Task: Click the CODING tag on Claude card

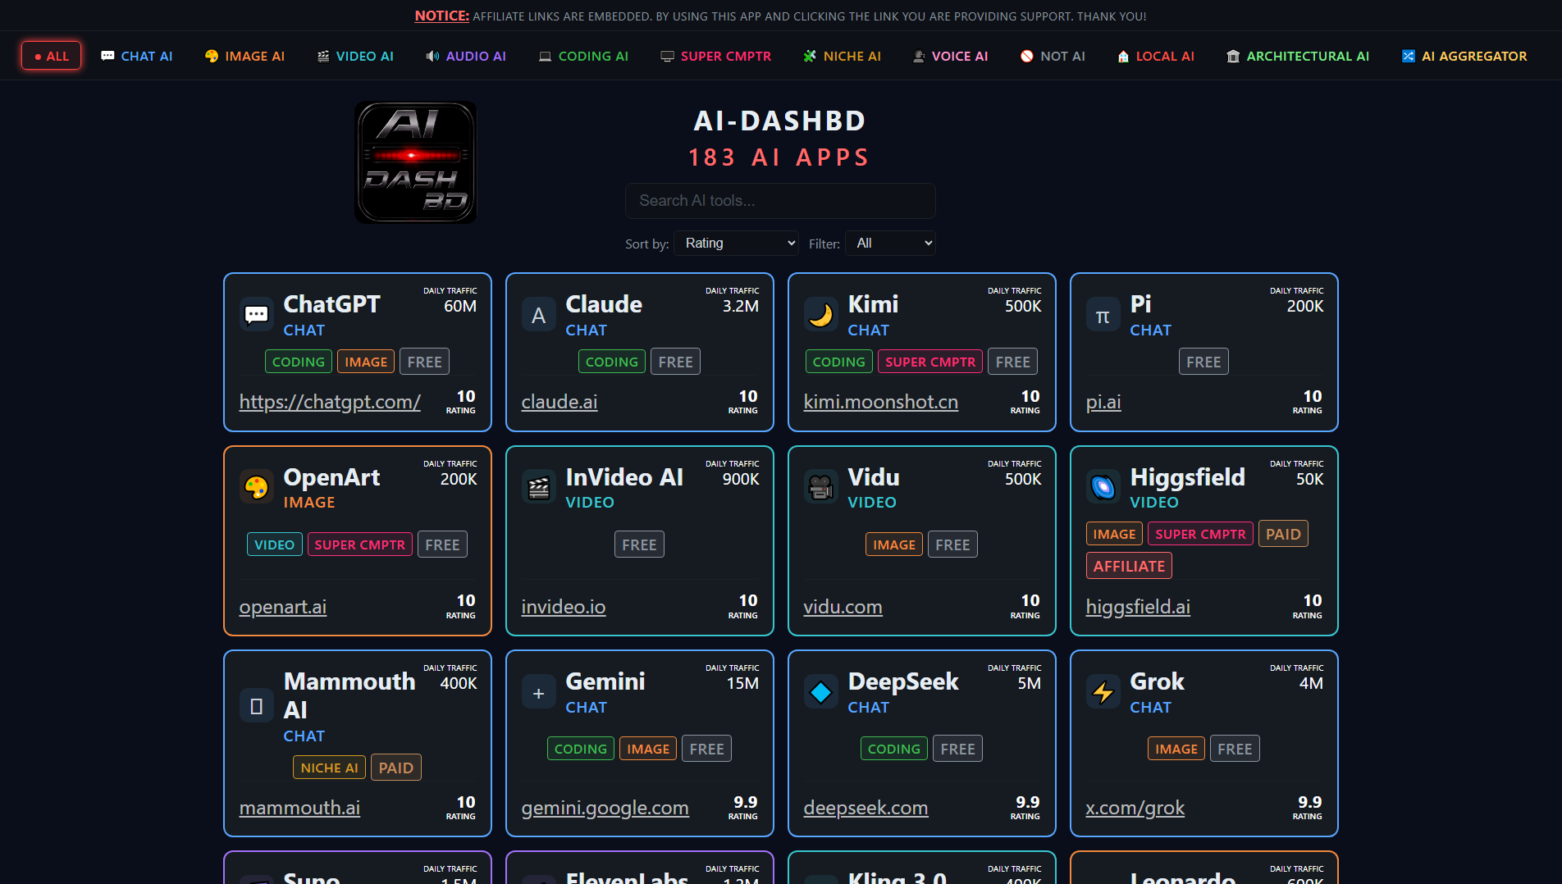Action: pyautogui.click(x=612, y=362)
